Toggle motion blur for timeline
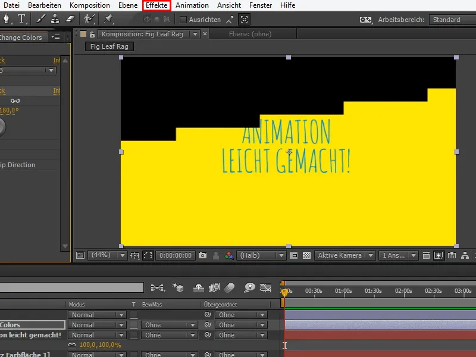This screenshot has height=357, width=476. [230, 287]
